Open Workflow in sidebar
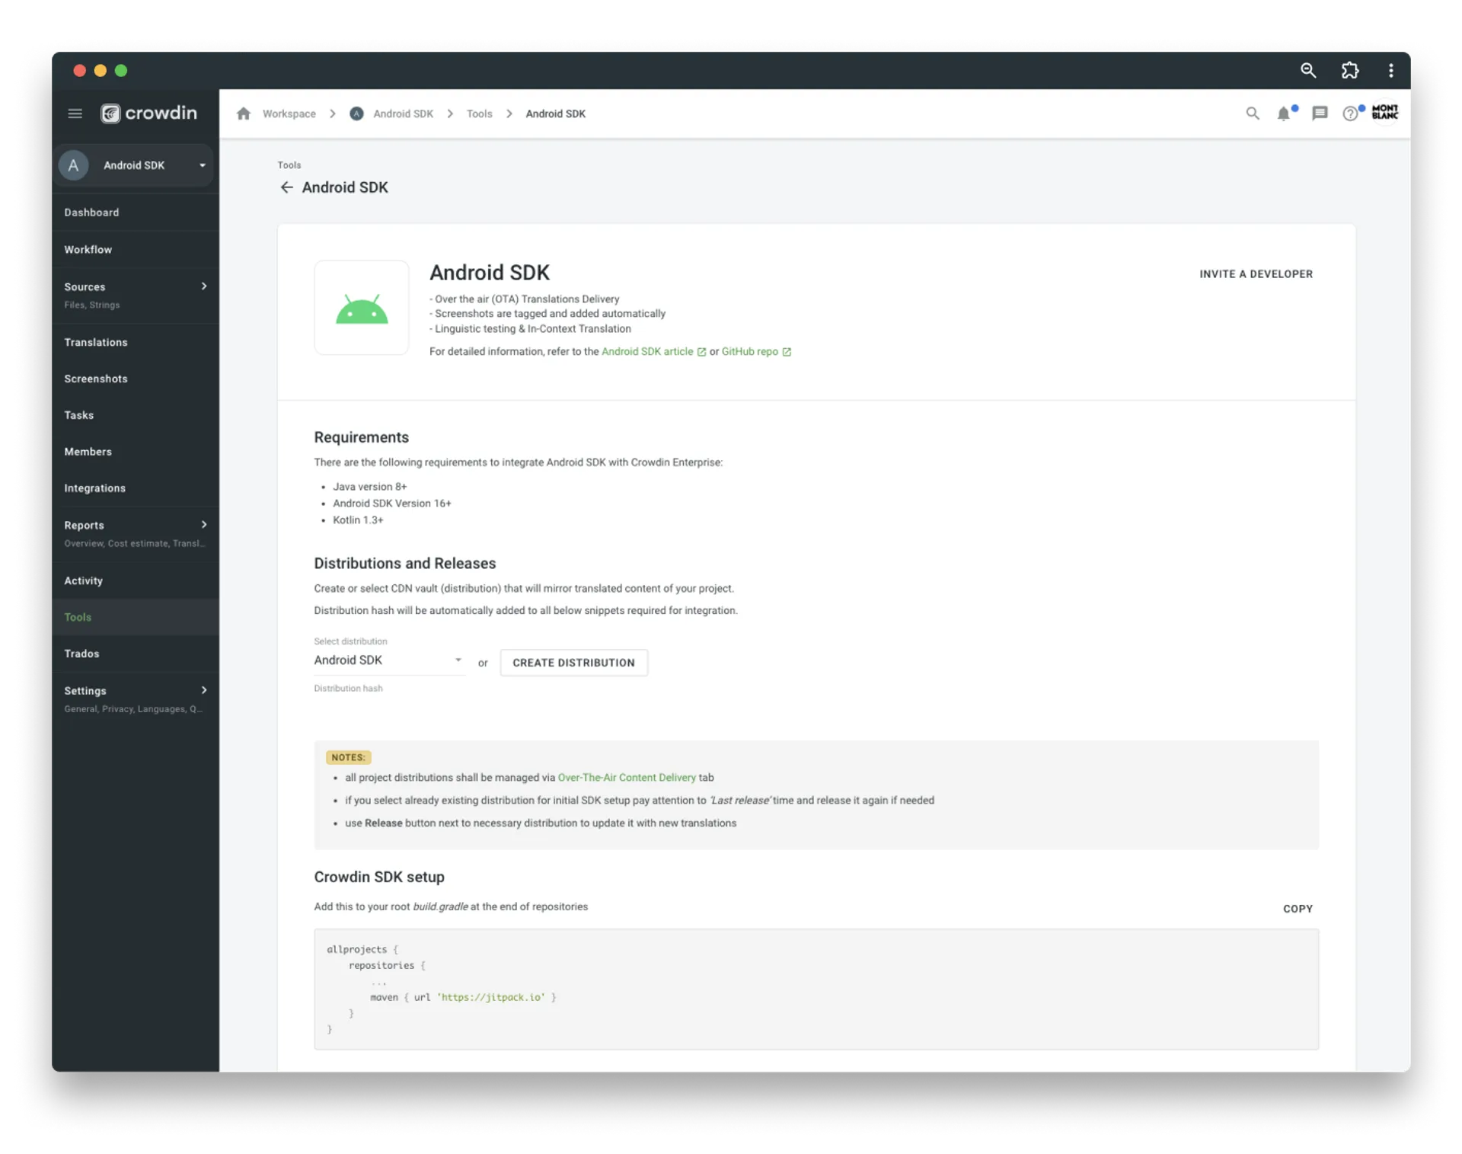 tap(136, 250)
